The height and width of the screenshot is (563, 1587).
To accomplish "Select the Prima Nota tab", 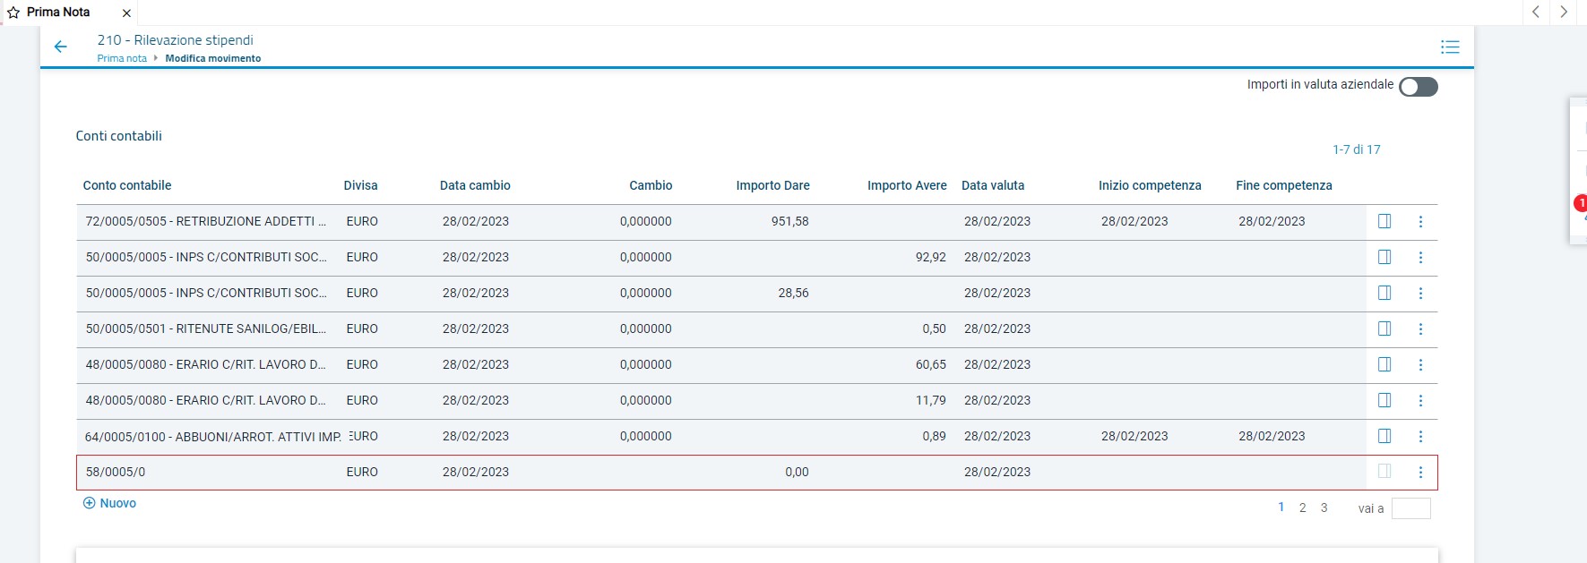I will (58, 13).
